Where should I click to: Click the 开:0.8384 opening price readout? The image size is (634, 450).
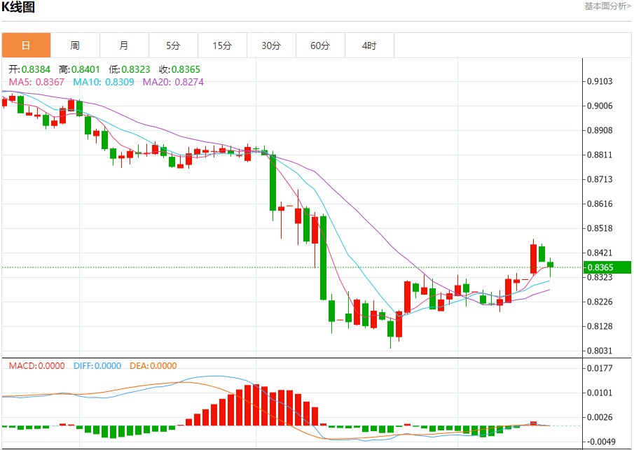point(29,69)
